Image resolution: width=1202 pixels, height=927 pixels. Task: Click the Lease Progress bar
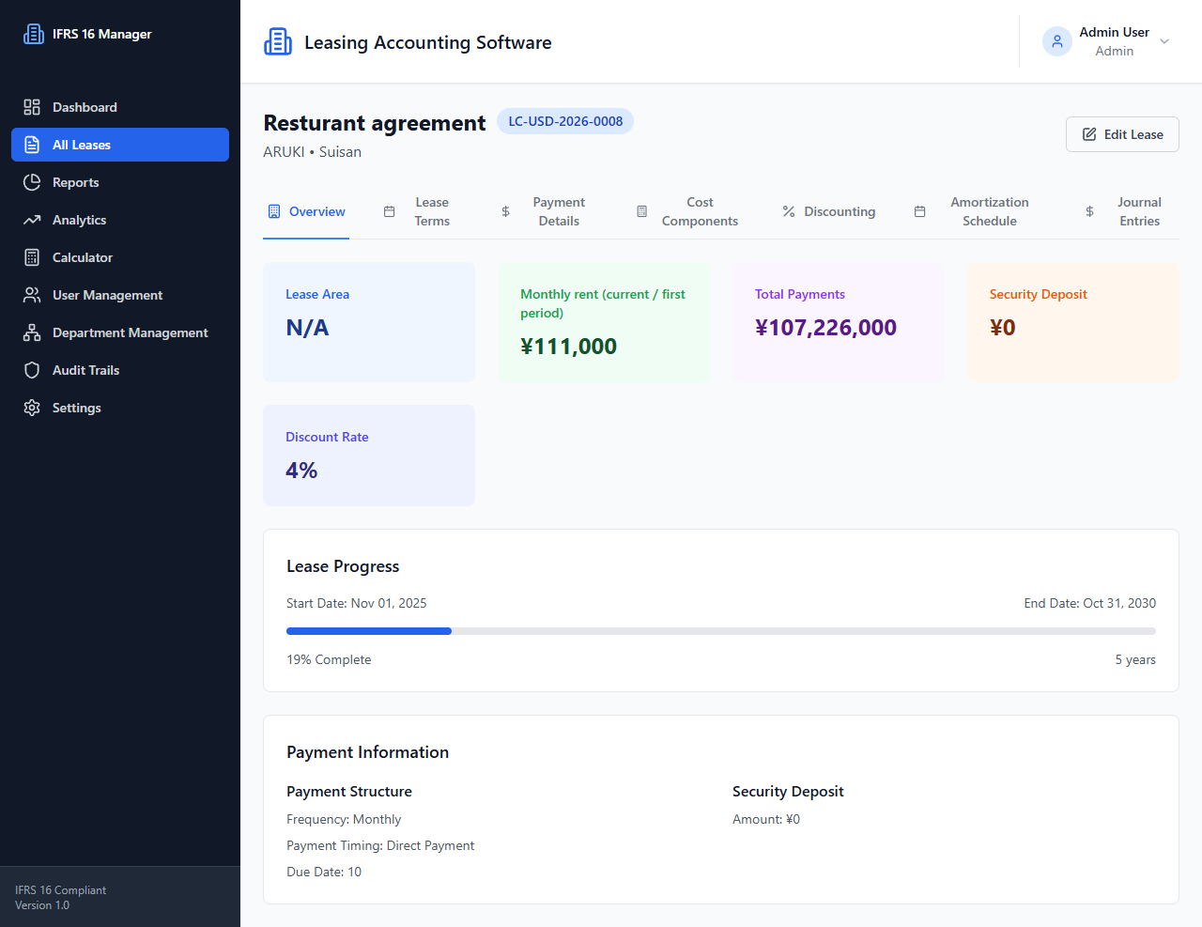[x=721, y=631]
